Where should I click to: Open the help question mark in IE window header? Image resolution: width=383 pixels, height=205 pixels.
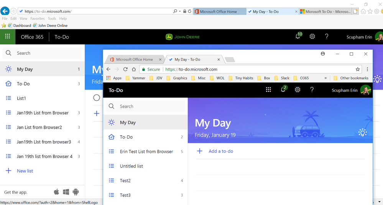327,37
